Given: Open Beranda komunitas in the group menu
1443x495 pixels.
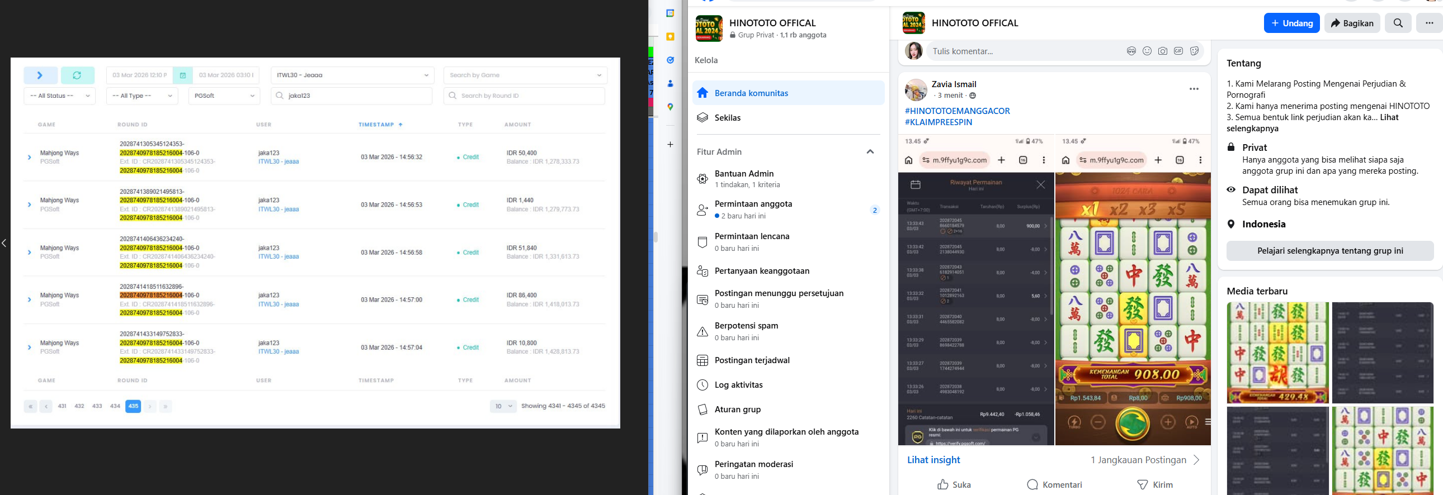Looking at the screenshot, I should [x=789, y=93].
